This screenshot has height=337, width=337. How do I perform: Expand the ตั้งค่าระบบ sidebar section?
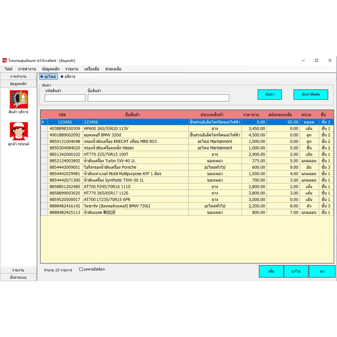pyautogui.click(x=18, y=277)
